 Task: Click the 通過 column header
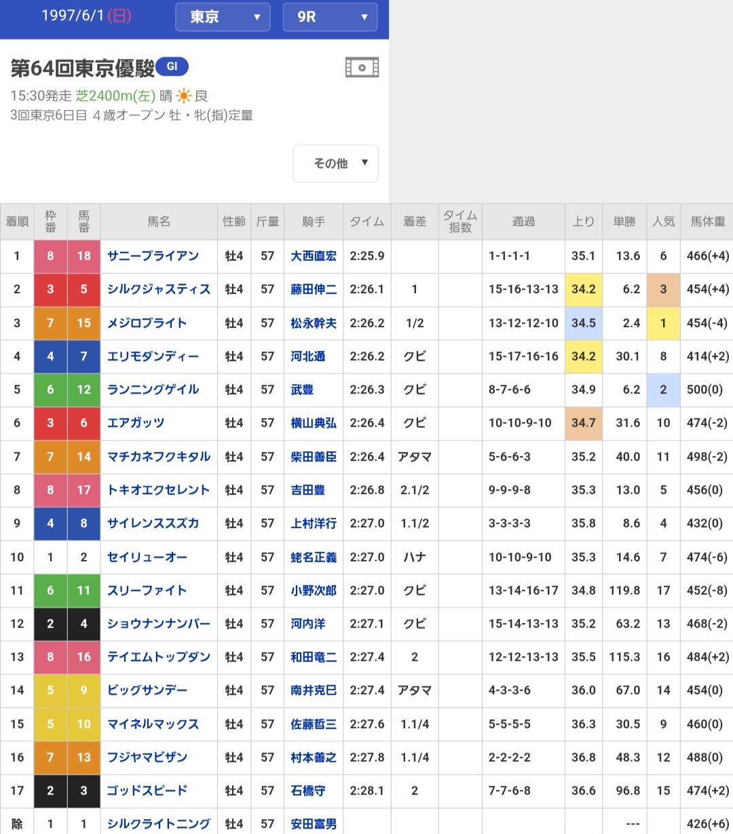click(523, 221)
